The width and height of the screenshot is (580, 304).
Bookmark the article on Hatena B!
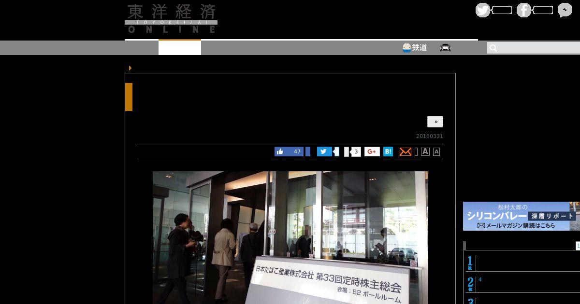(x=388, y=152)
